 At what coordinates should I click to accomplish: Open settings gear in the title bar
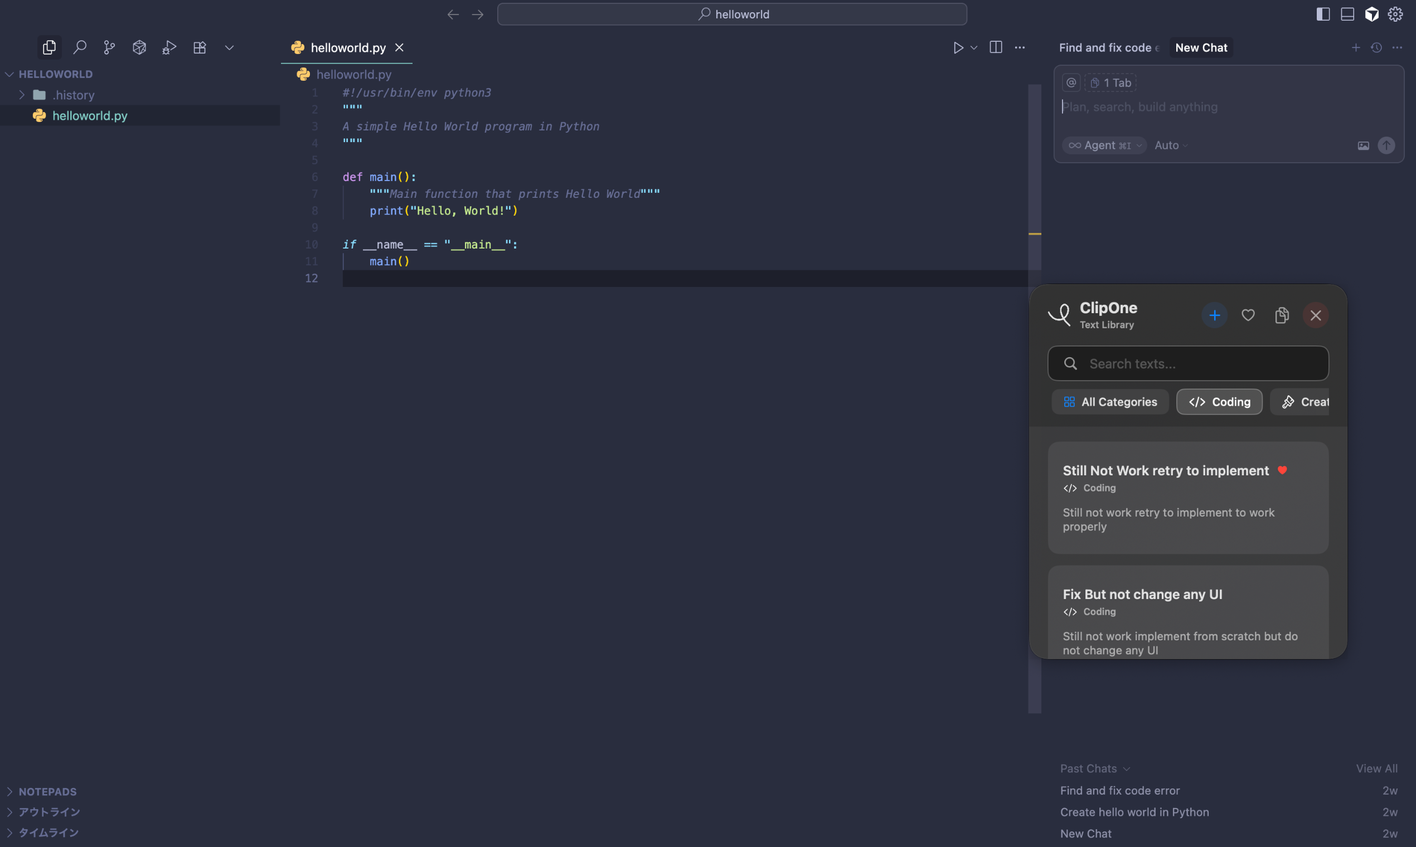(x=1395, y=14)
